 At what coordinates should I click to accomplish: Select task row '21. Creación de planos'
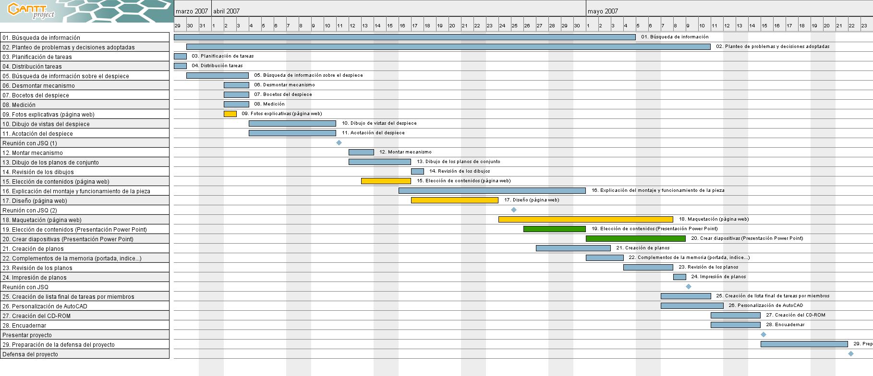coord(85,248)
